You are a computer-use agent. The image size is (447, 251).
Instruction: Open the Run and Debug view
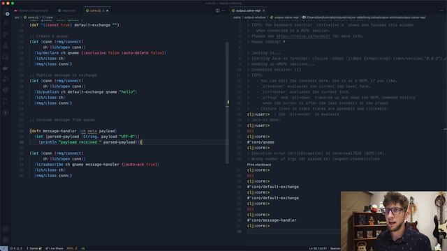click(x=6, y=79)
